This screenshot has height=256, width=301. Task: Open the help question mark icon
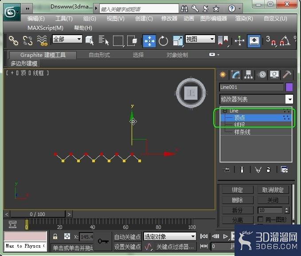232,8
